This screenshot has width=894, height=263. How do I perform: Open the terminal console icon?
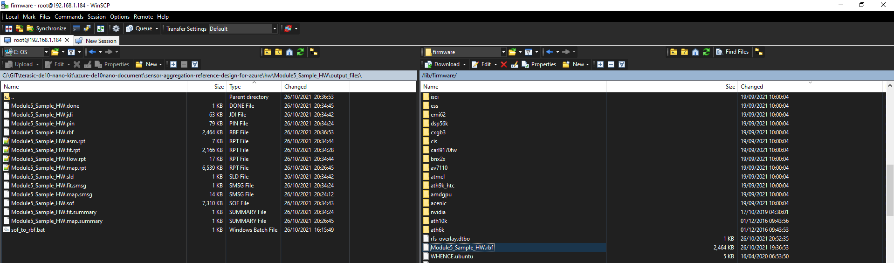point(76,28)
